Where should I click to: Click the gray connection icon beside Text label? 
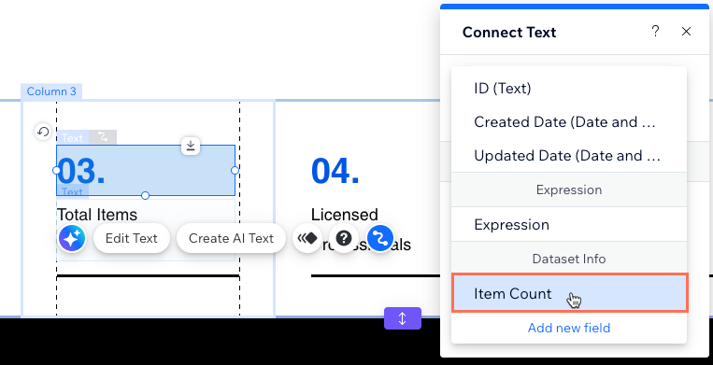(103, 136)
